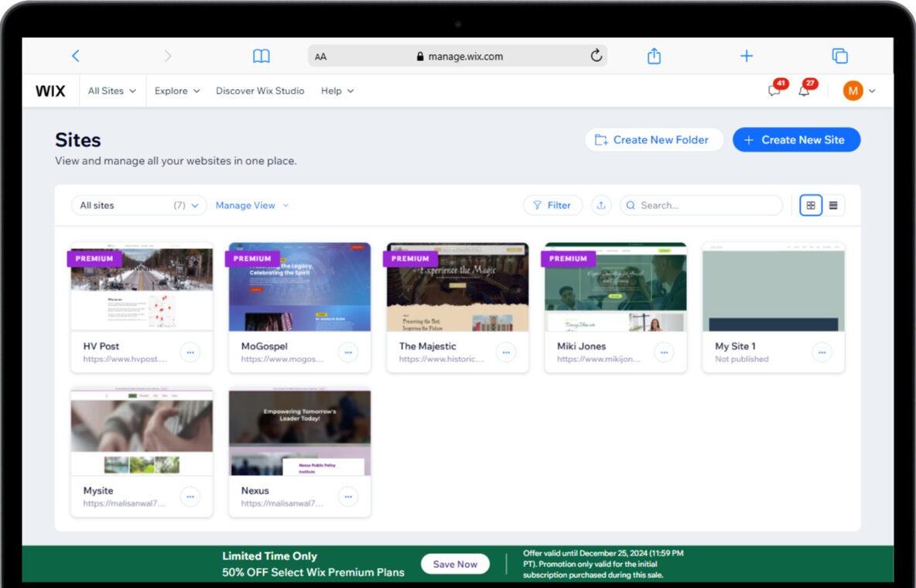Click Save Now in promo banner
Viewport: 916px width, 588px height.
[455, 564]
